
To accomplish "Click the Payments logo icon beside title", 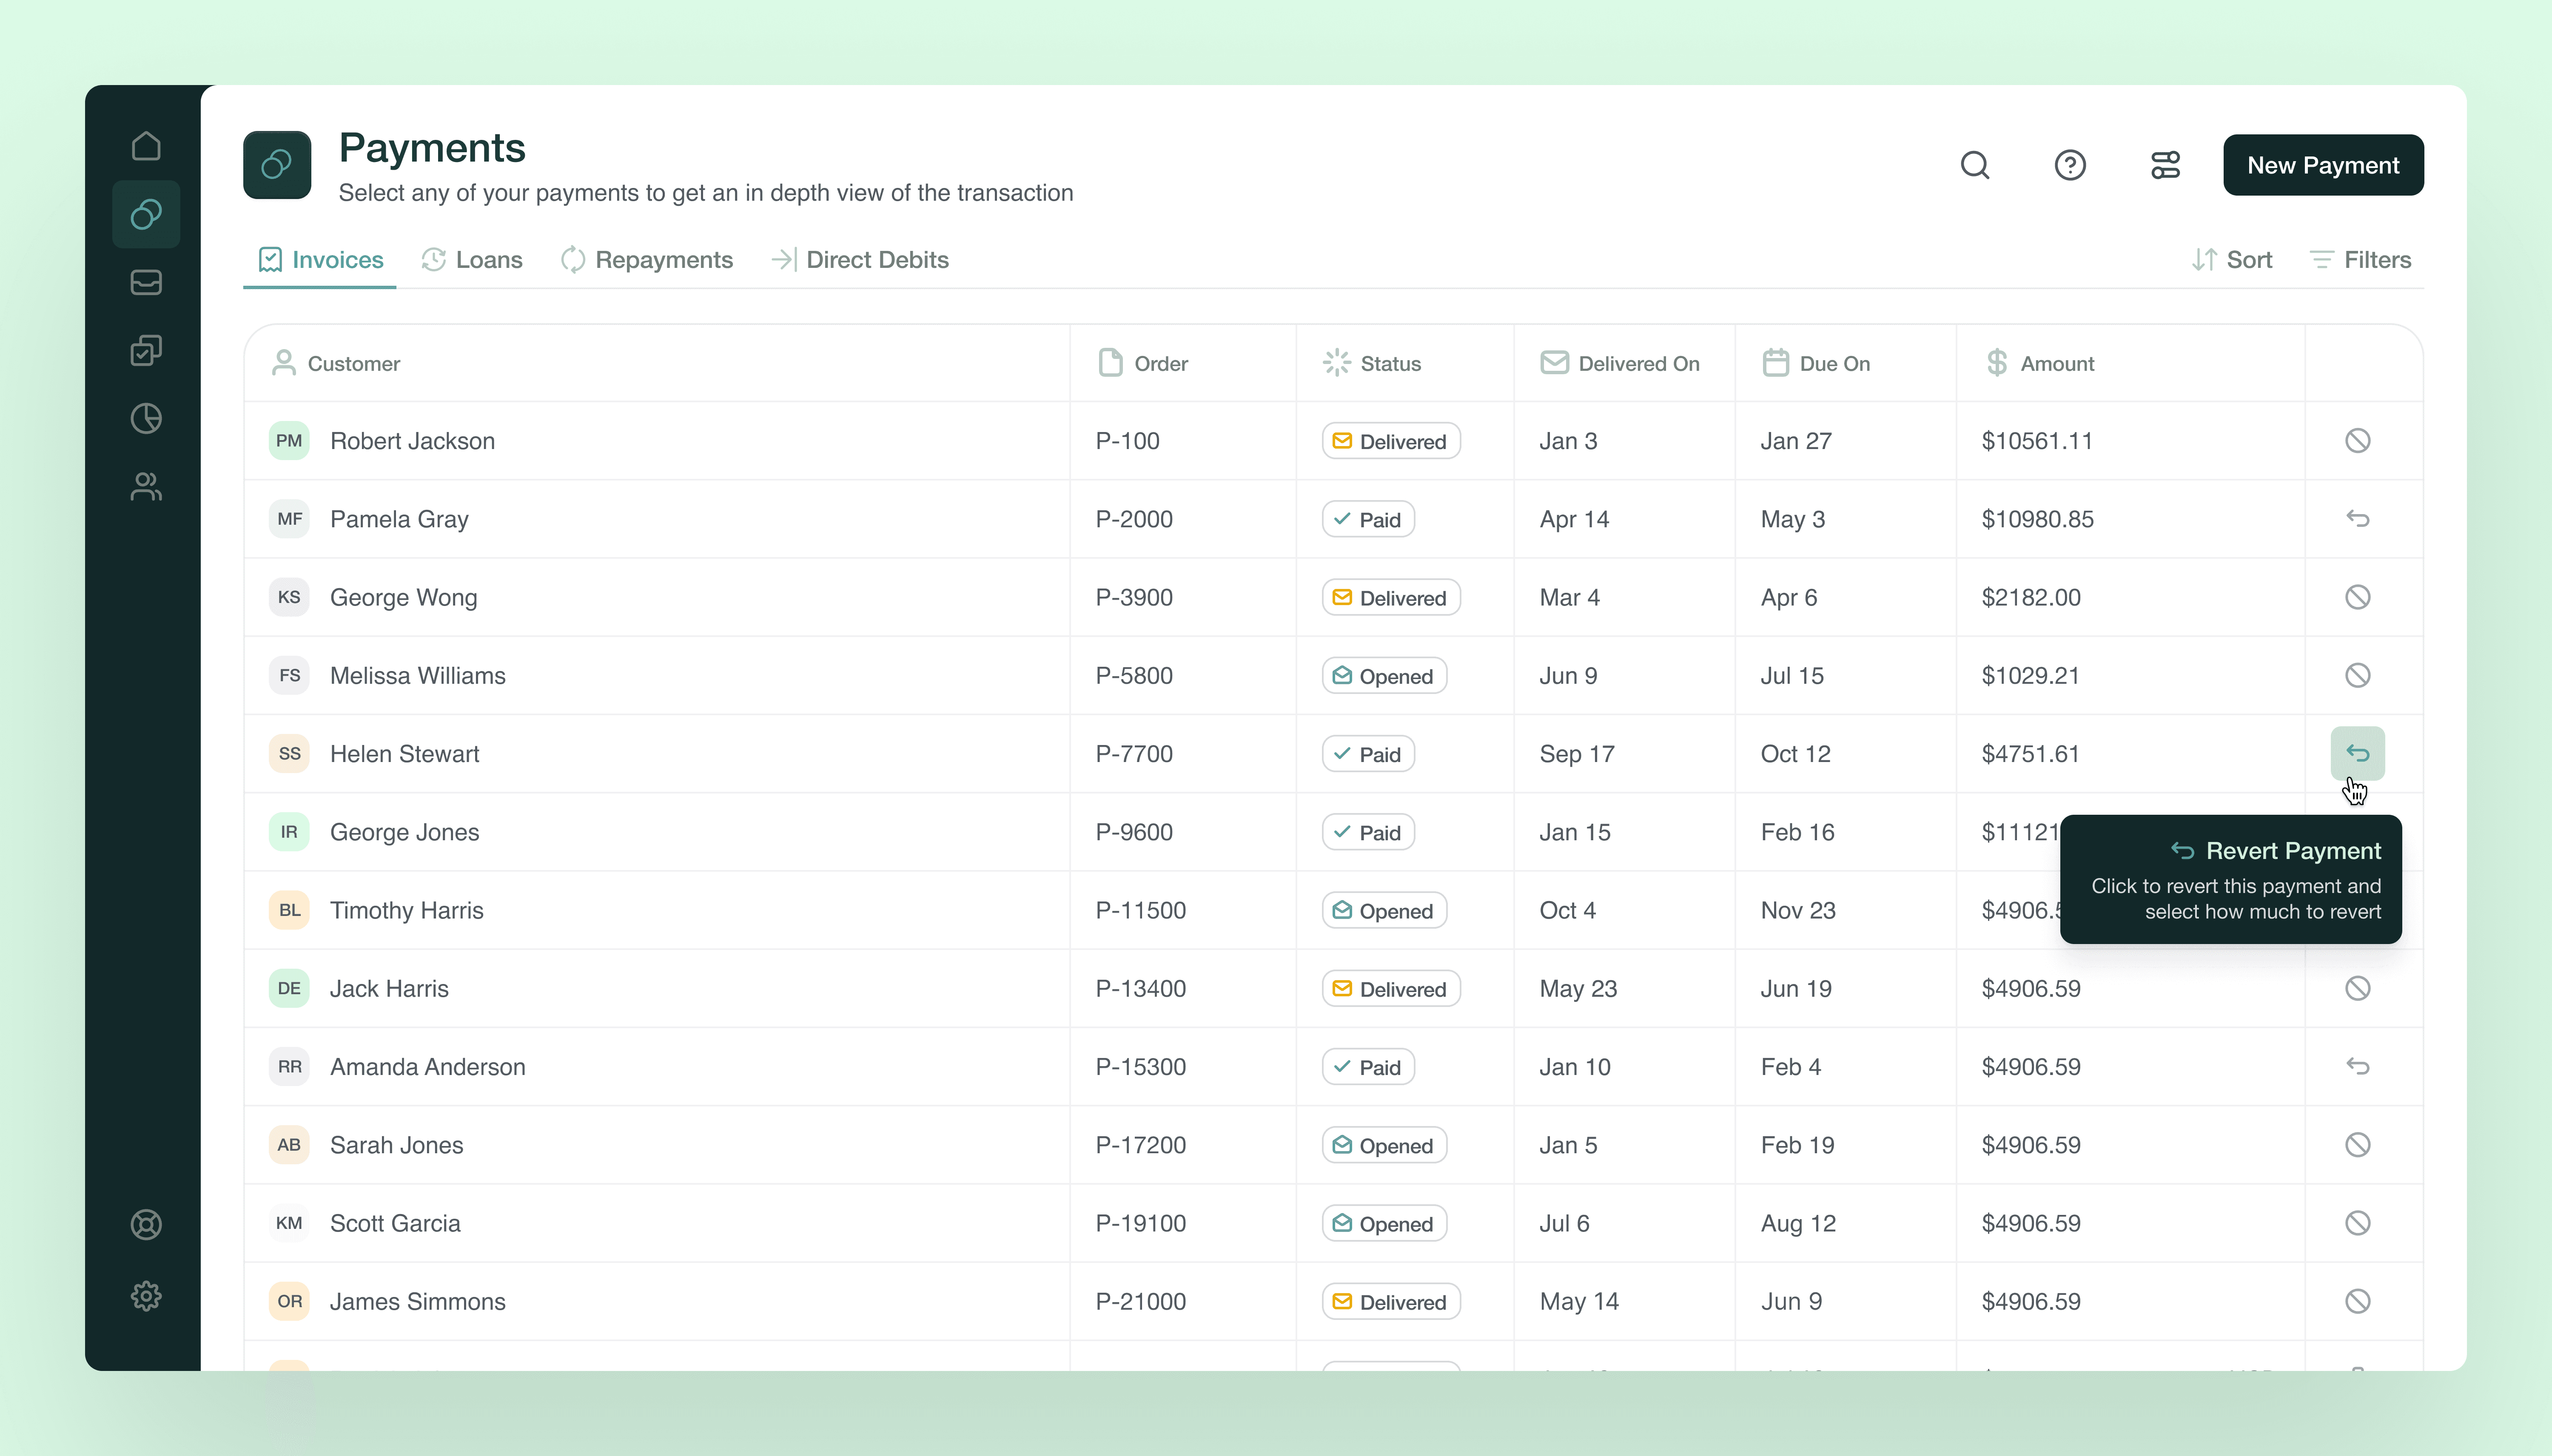I will tap(277, 165).
